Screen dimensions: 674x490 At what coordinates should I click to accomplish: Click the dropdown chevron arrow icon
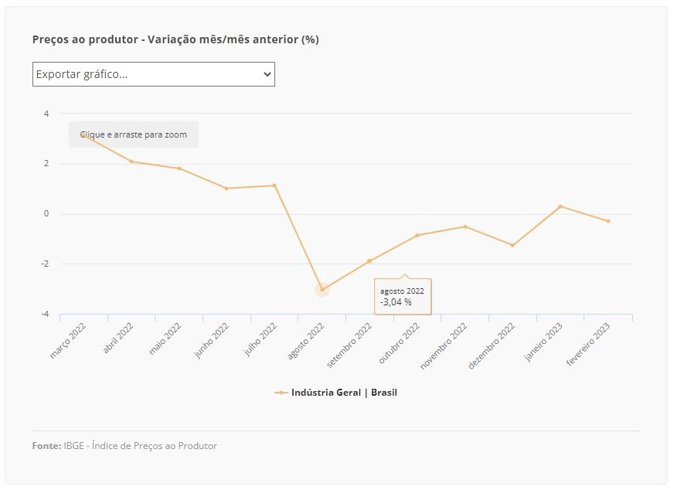pyautogui.click(x=267, y=74)
